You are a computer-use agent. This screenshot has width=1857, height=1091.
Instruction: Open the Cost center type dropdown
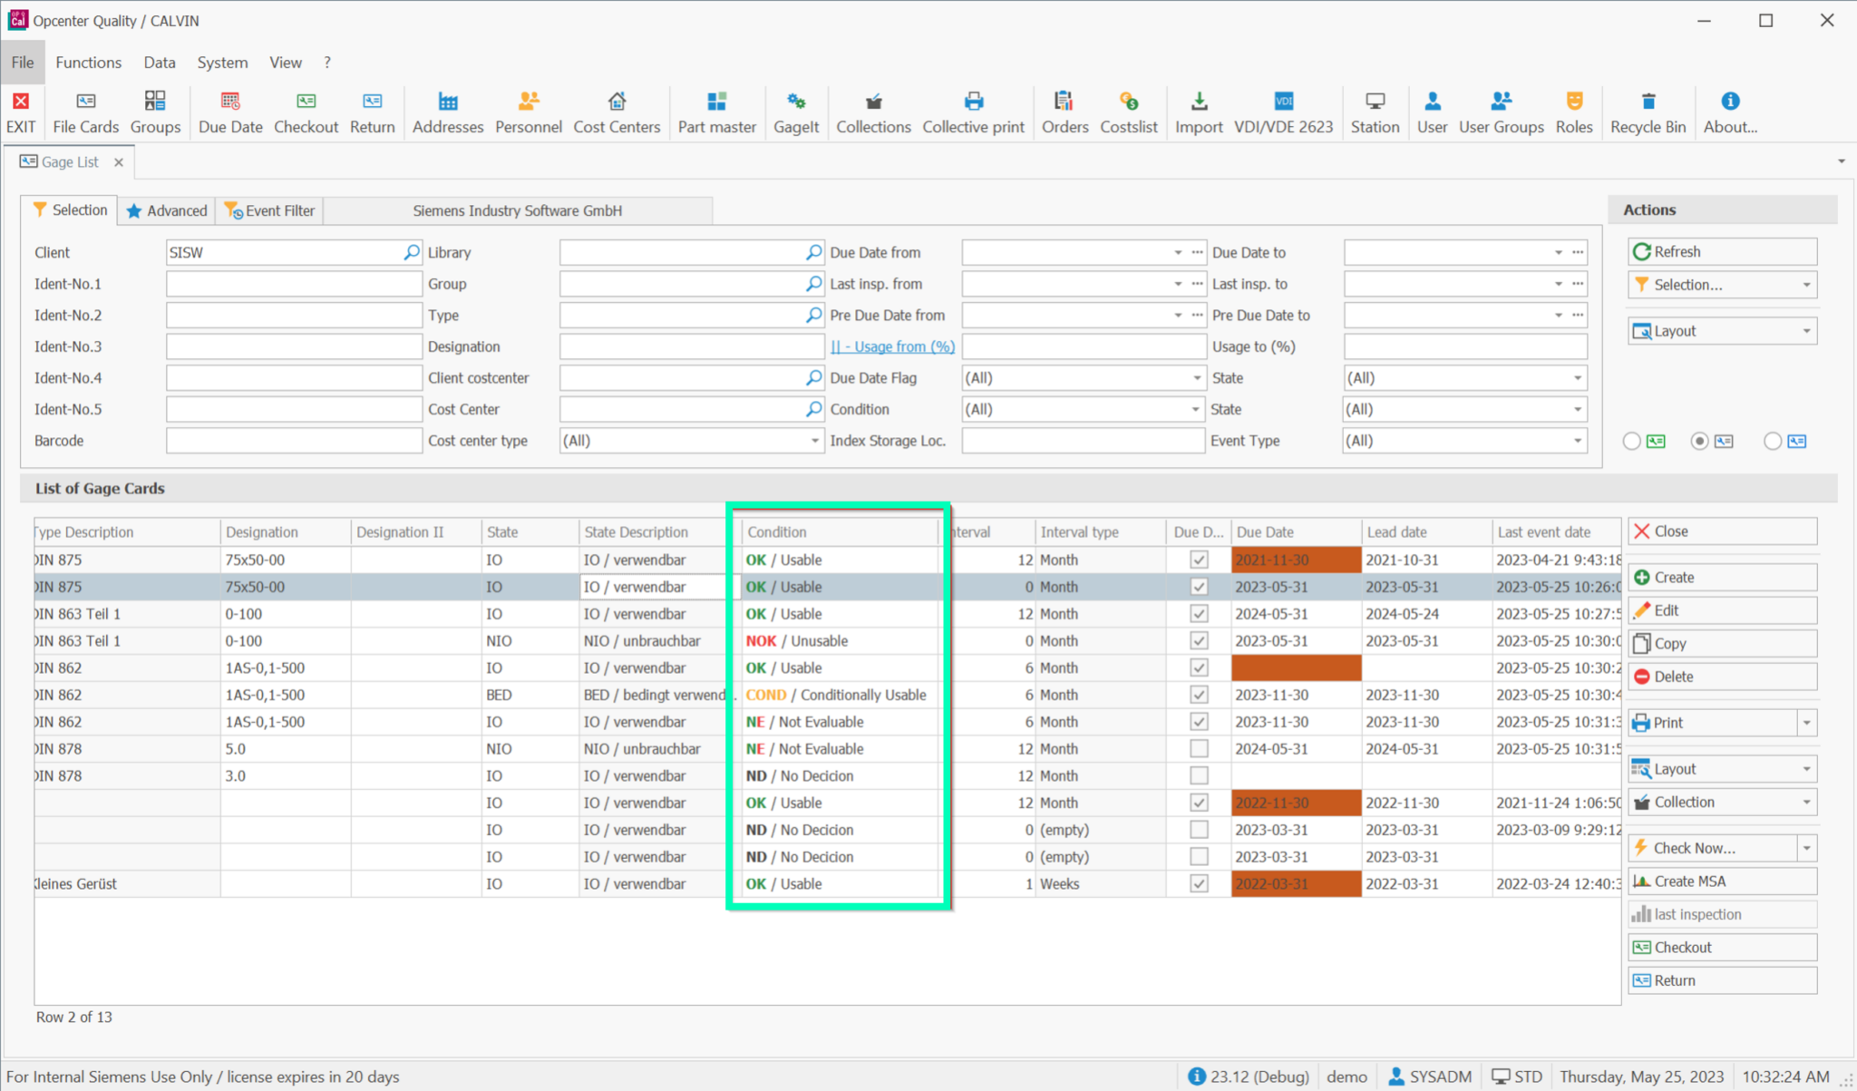pyautogui.click(x=813, y=441)
